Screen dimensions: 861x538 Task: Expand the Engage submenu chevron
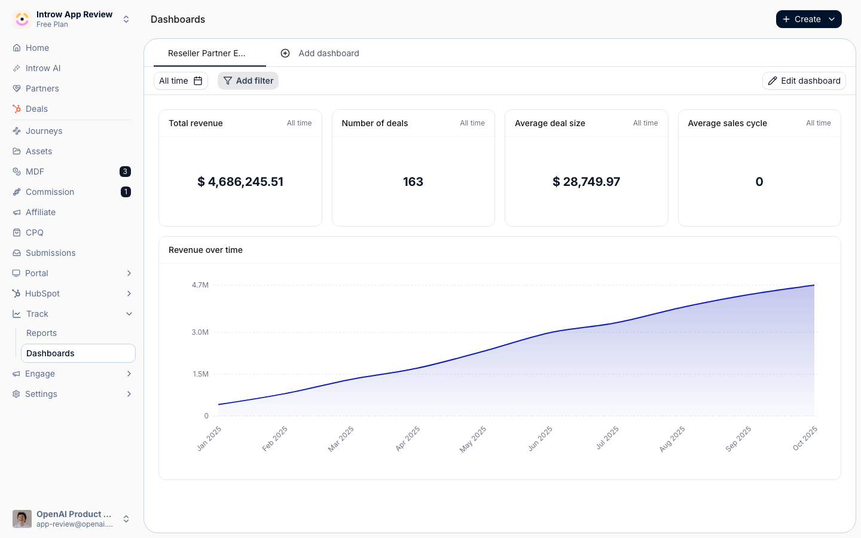coord(129,374)
